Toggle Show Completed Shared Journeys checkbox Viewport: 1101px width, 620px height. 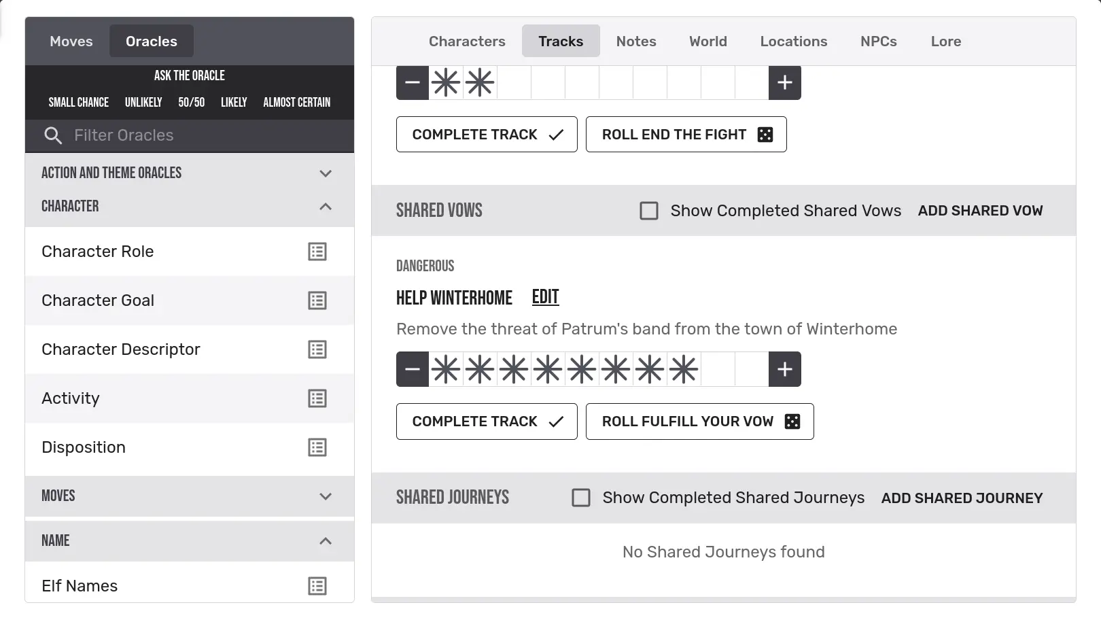[581, 498]
